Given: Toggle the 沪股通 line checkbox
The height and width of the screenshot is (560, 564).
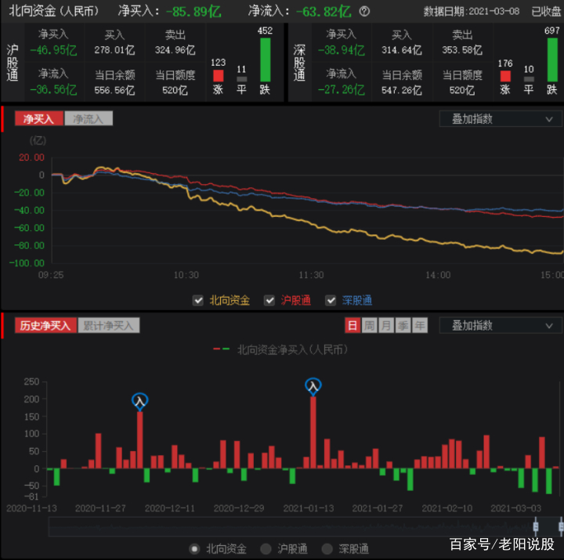Looking at the screenshot, I should [x=269, y=300].
